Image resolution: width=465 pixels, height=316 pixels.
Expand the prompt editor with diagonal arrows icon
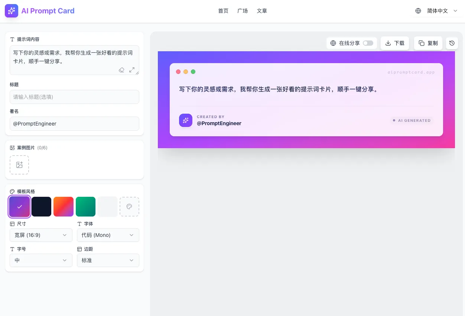132,70
